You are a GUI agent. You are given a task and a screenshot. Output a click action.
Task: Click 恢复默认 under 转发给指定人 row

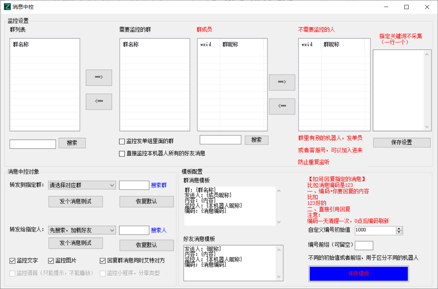146,245
